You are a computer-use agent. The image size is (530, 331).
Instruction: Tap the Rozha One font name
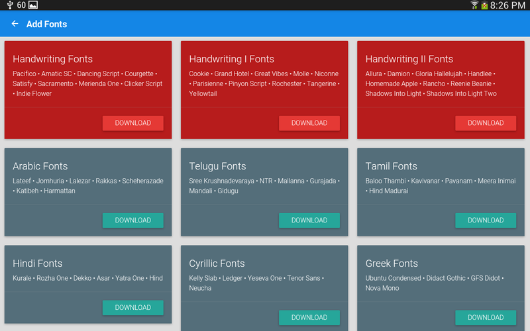tap(52, 278)
